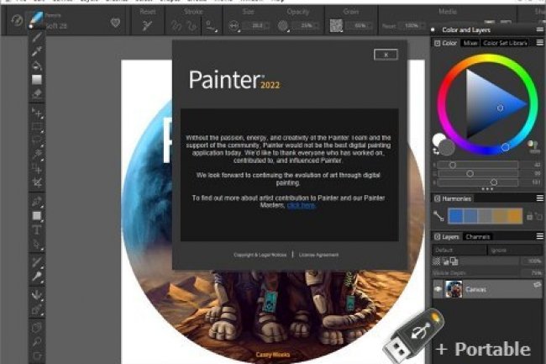Click the 'click here' Painter Masters link

coord(302,205)
